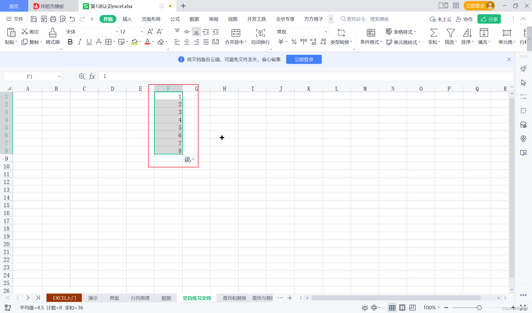Viewport: 532px width, 313px height.
Task: Click the Collaborate (协作) button
Action: point(464,19)
